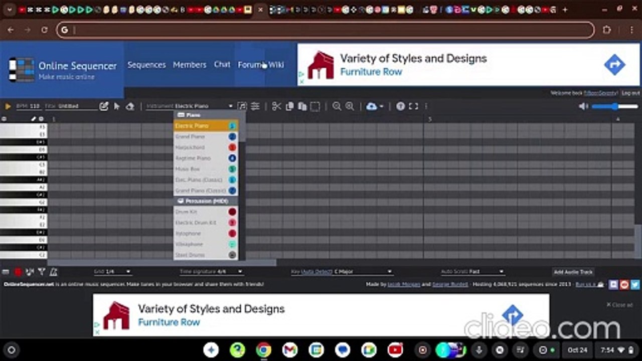Mute sound using the speaker icon

click(x=583, y=106)
